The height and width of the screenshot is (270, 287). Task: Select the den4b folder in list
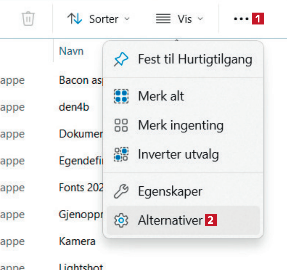pyautogui.click(x=74, y=107)
